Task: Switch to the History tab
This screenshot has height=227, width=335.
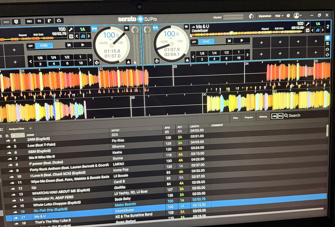Action: pyautogui.click(x=263, y=117)
